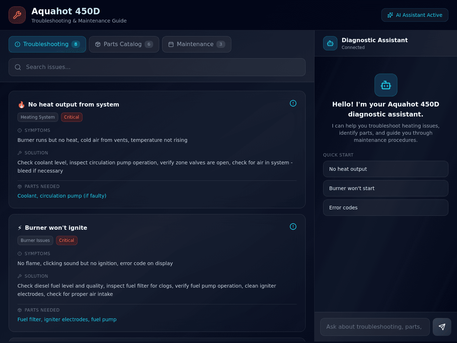The width and height of the screenshot is (457, 343).
Task: Select the No heat output quick start
Action: [386, 169]
